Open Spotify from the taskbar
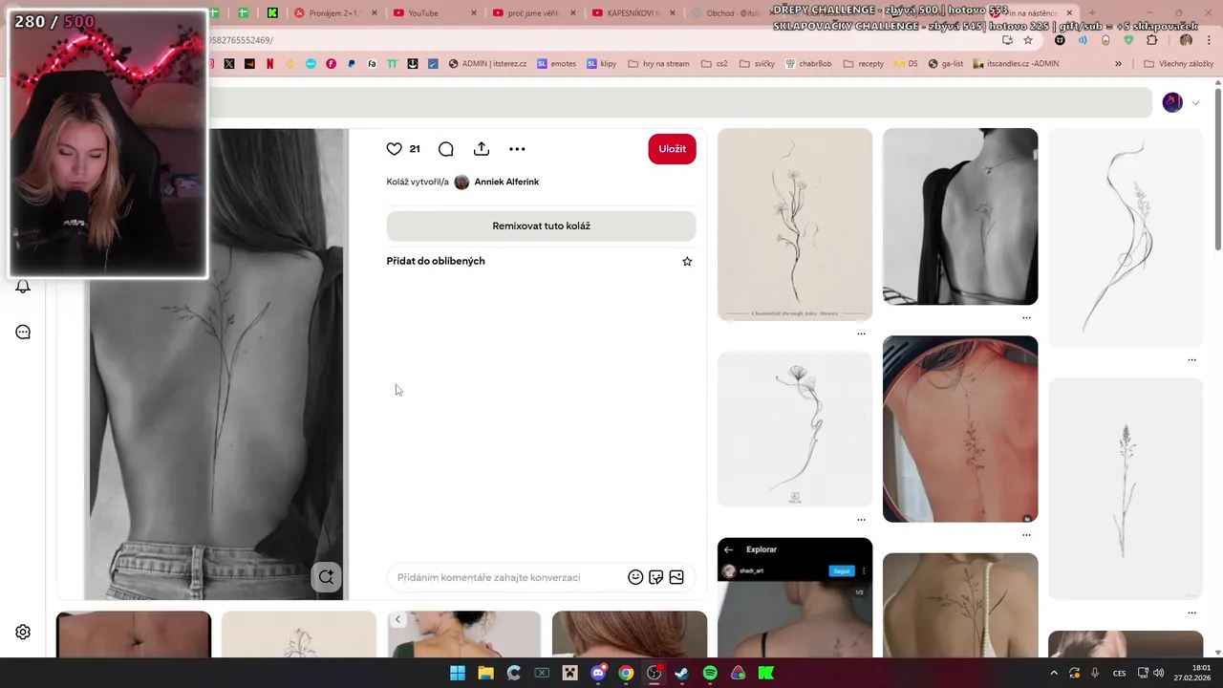Image resolution: width=1223 pixels, height=688 pixels. point(710,673)
